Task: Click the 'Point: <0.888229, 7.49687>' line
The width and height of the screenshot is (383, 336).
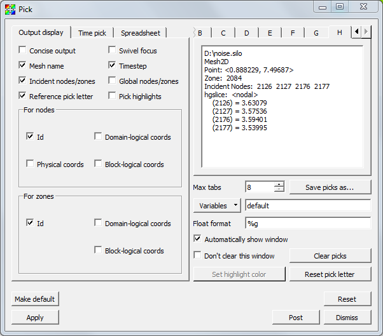Action: pos(249,70)
